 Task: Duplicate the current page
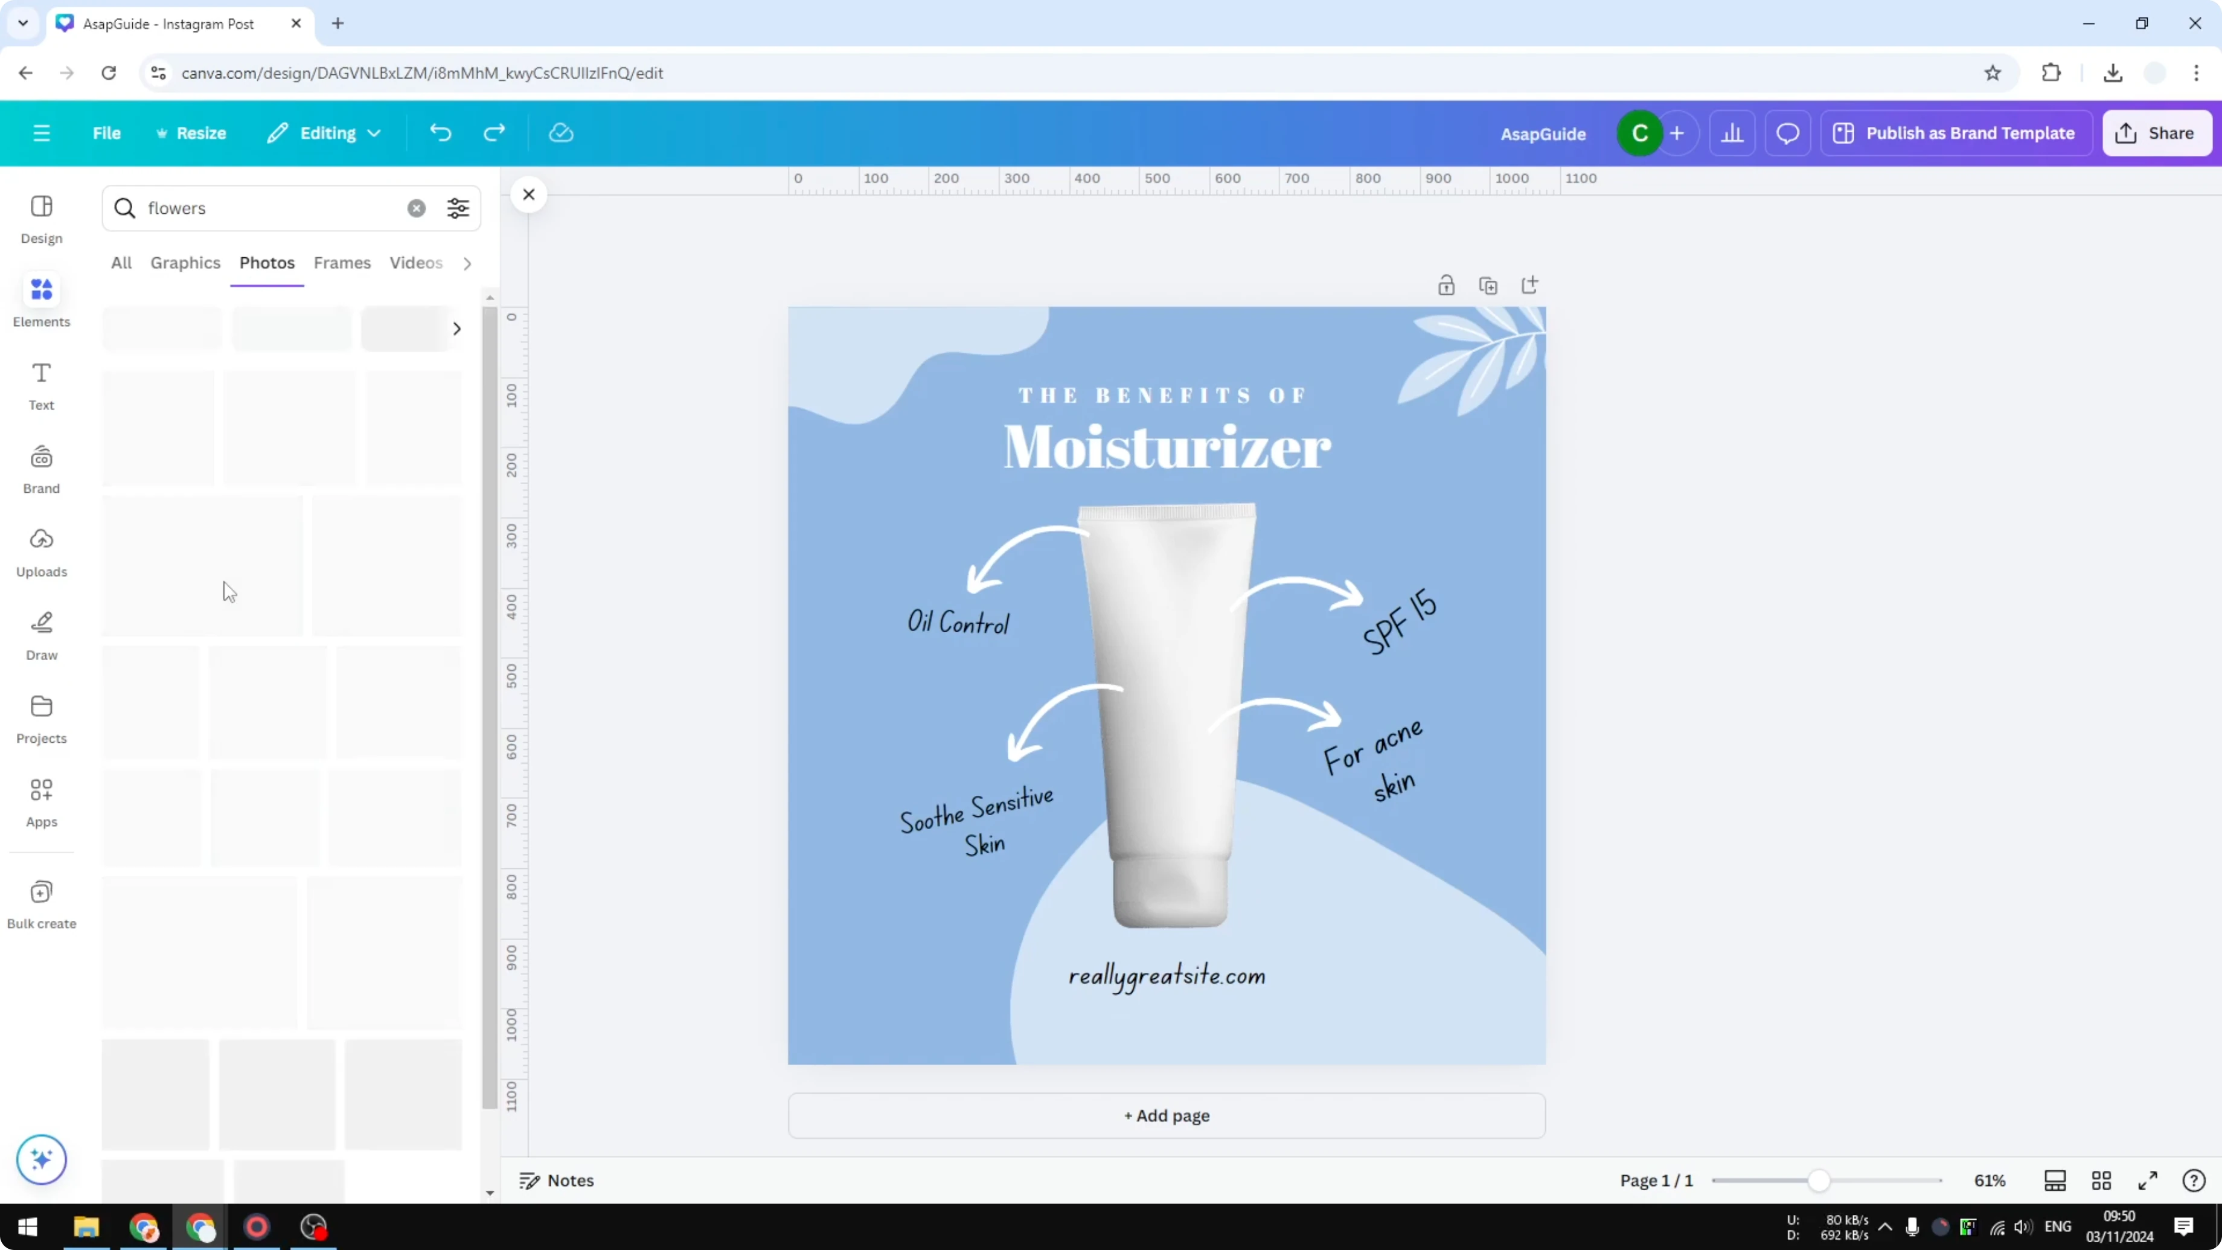[x=1488, y=284]
